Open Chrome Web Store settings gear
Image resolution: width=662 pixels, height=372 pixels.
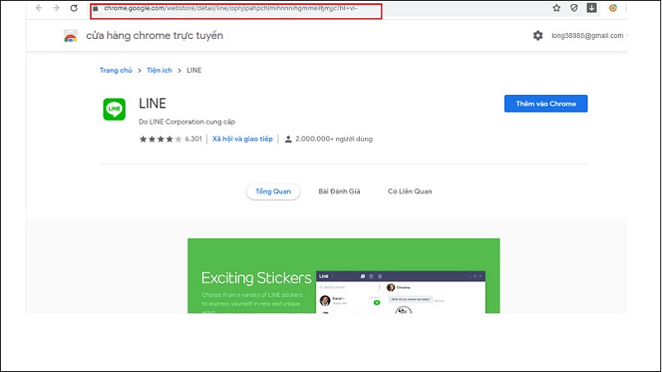[x=538, y=36]
